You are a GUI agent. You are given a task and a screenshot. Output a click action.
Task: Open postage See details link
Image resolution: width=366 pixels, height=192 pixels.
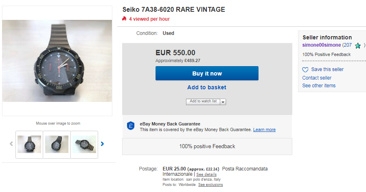(206, 175)
